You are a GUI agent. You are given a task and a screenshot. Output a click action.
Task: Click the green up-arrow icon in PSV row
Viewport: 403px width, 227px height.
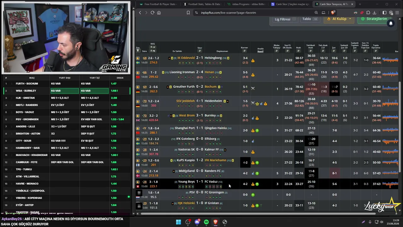pyautogui.click(x=253, y=195)
